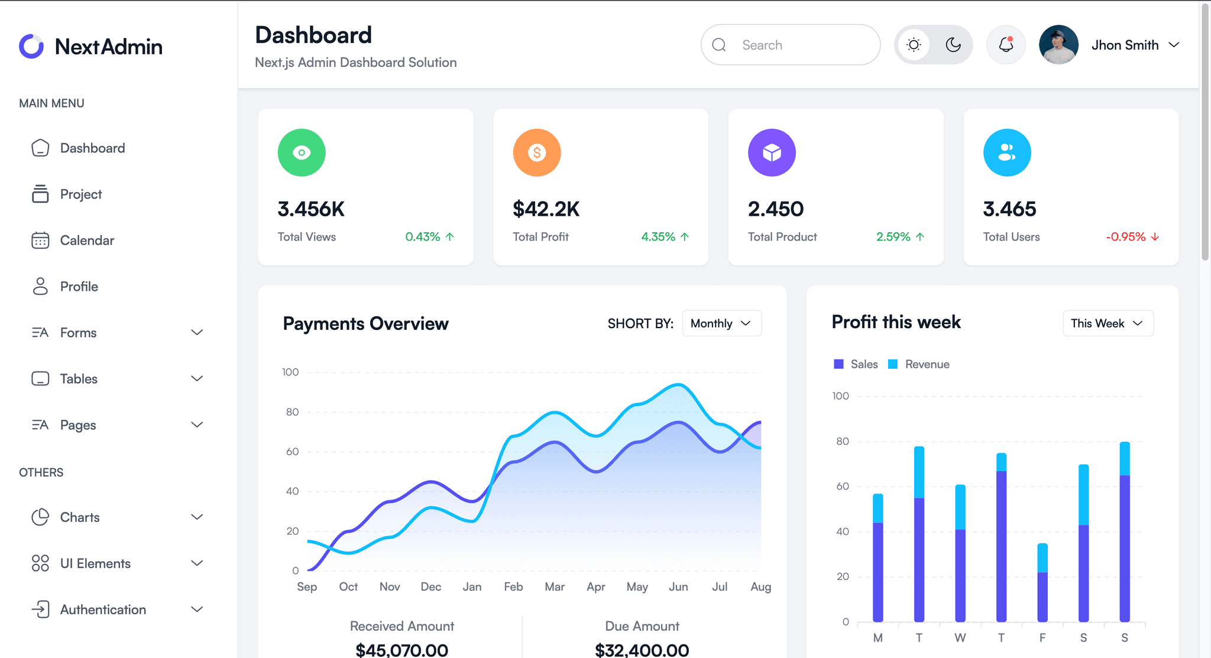Switch to light mode sun toggle

click(x=914, y=45)
